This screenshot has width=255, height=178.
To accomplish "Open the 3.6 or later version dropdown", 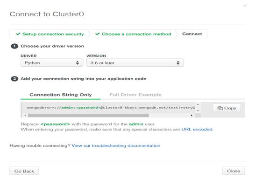I will pyautogui.click(x=135, y=63).
